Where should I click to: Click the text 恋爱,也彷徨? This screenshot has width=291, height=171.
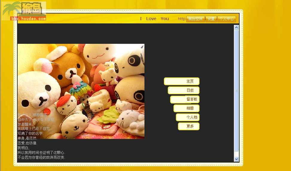coord(27,143)
